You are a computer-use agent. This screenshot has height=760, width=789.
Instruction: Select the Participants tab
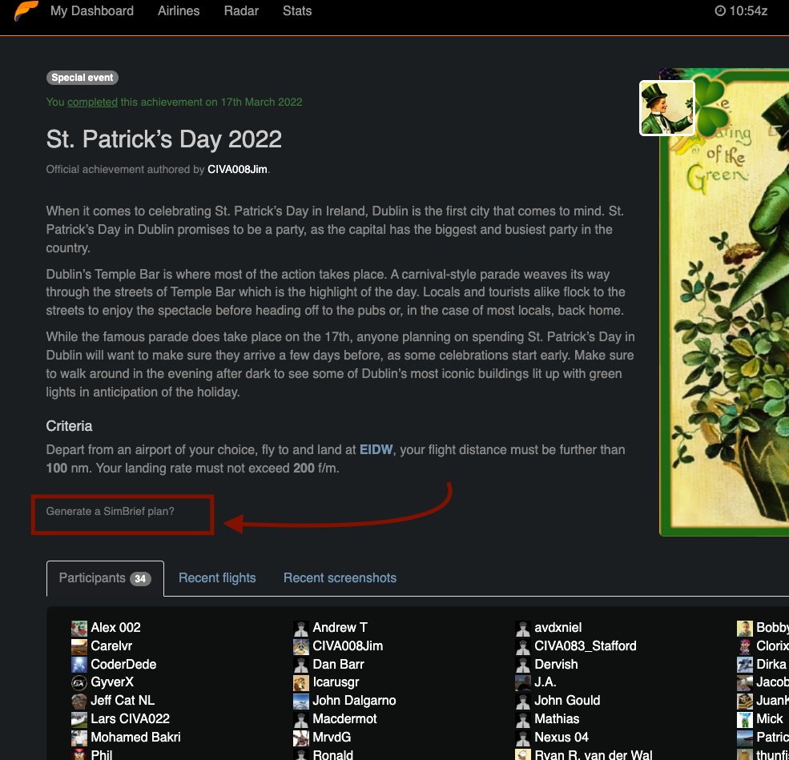pyautogui.click(x=105, y=578)
